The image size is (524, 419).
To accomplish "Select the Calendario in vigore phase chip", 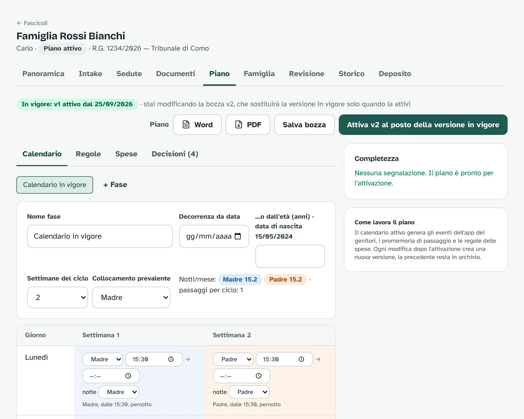I will (55, 185).
